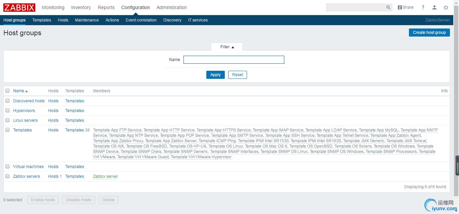This screenshot has width=459, height=214.
Task: Open the Reports menu
Action: coord(106,7)
